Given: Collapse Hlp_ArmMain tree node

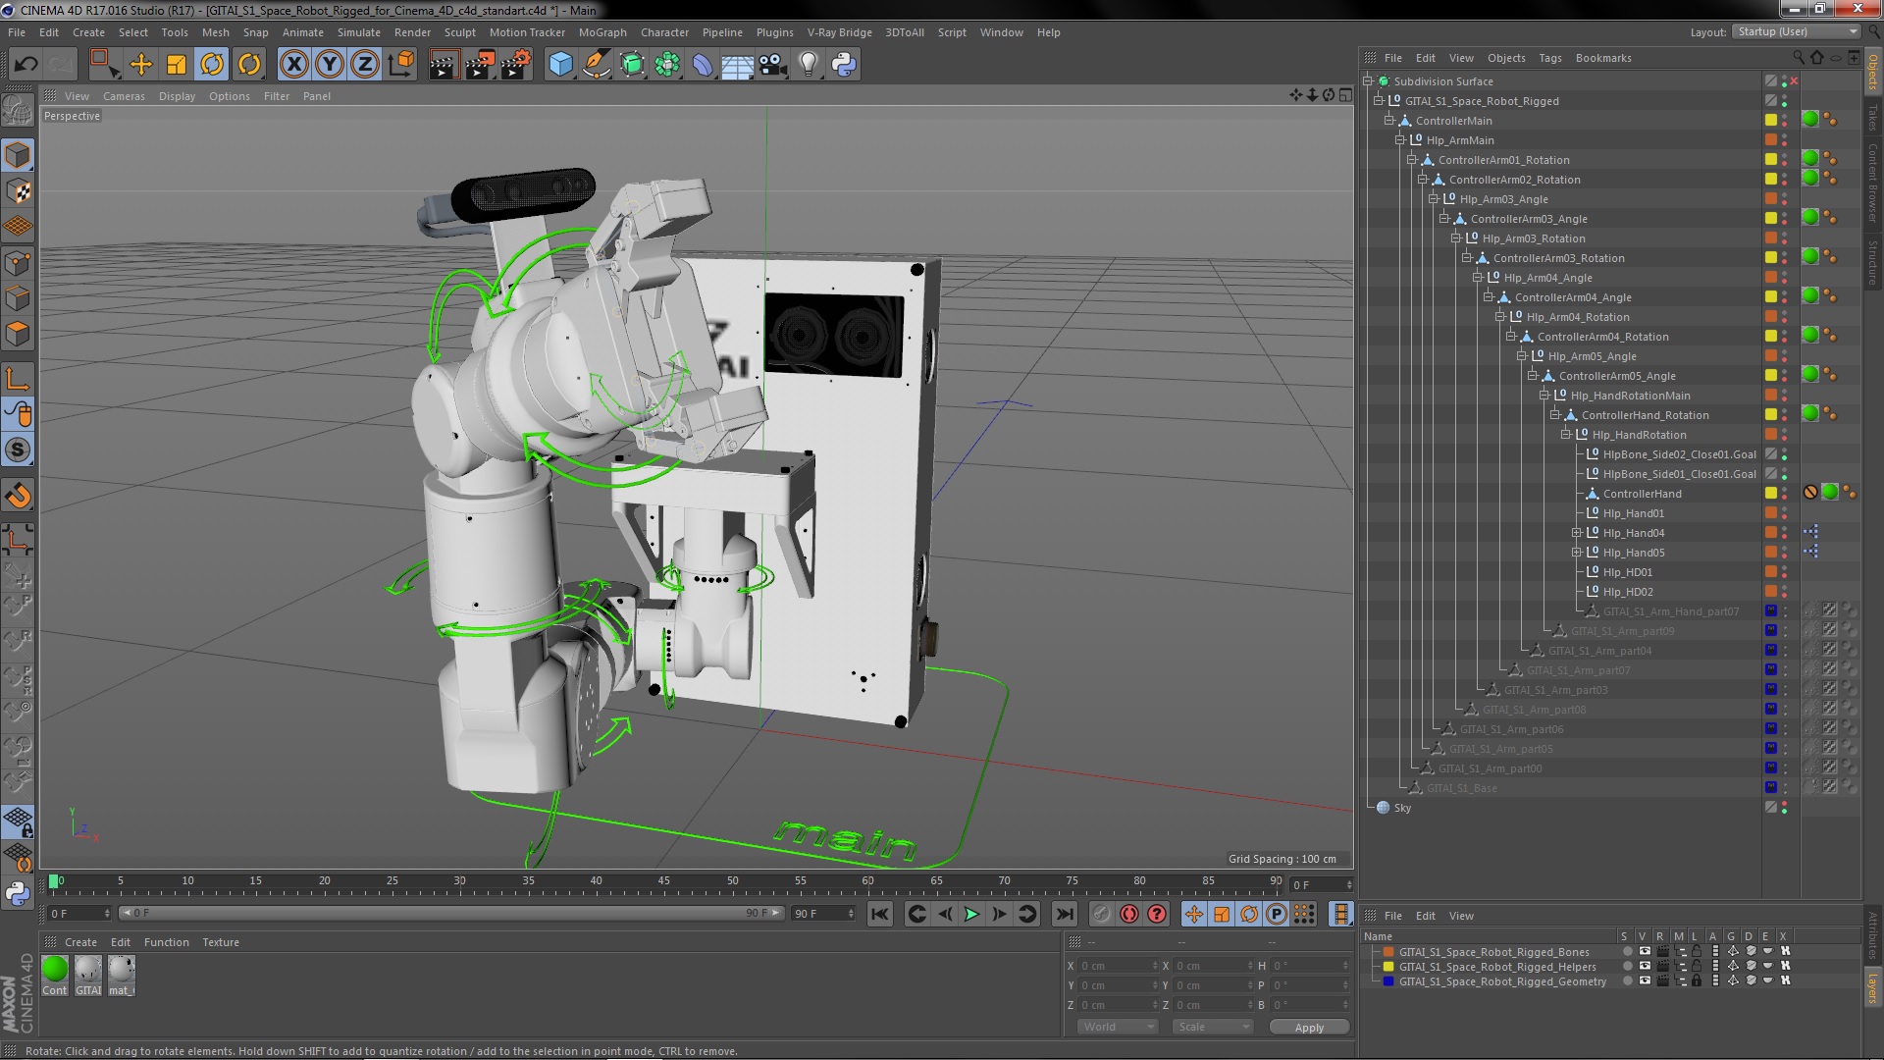Looking at the screenshot, I should click(1400, 140).
